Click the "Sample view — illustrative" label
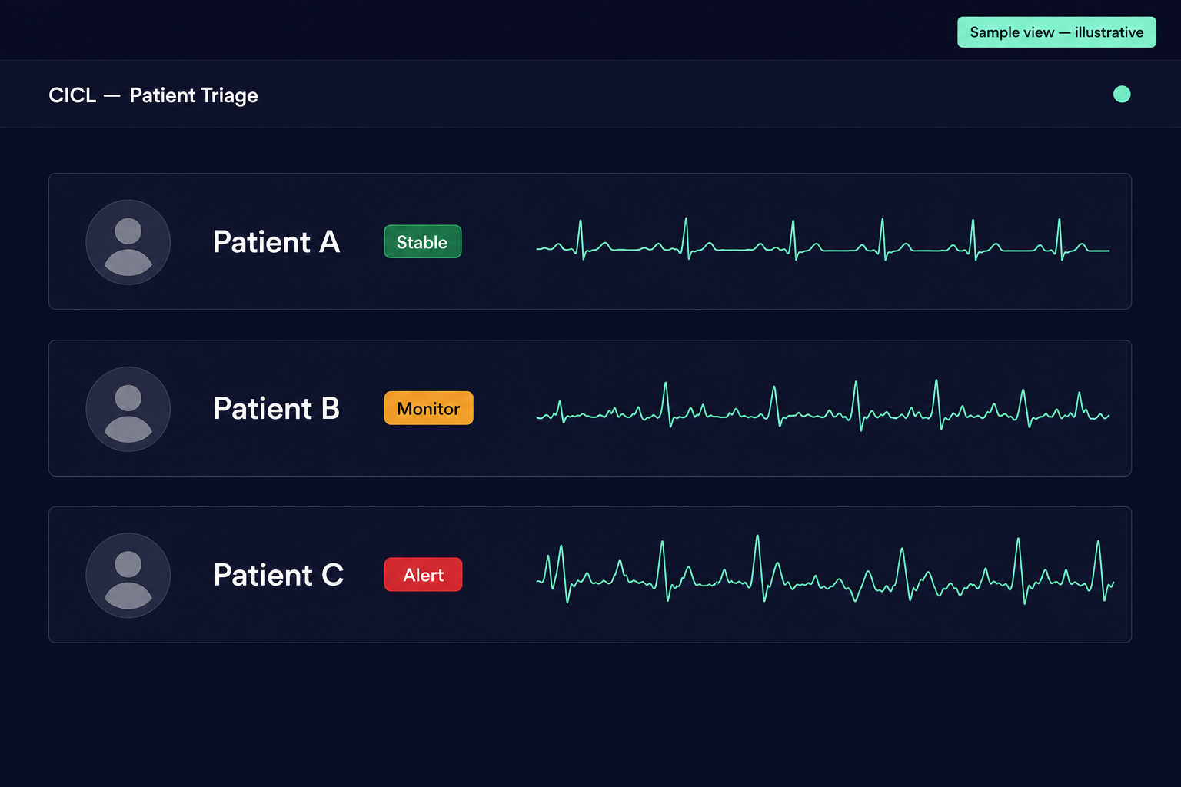The height and width of the screenshot is (787, 1181). pos(1056,32)
